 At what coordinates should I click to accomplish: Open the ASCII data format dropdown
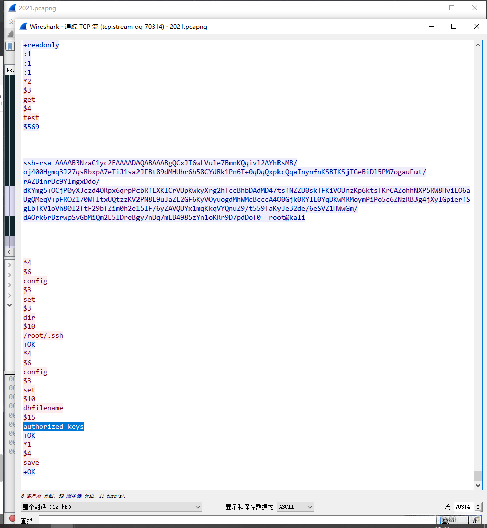[295, 507]
